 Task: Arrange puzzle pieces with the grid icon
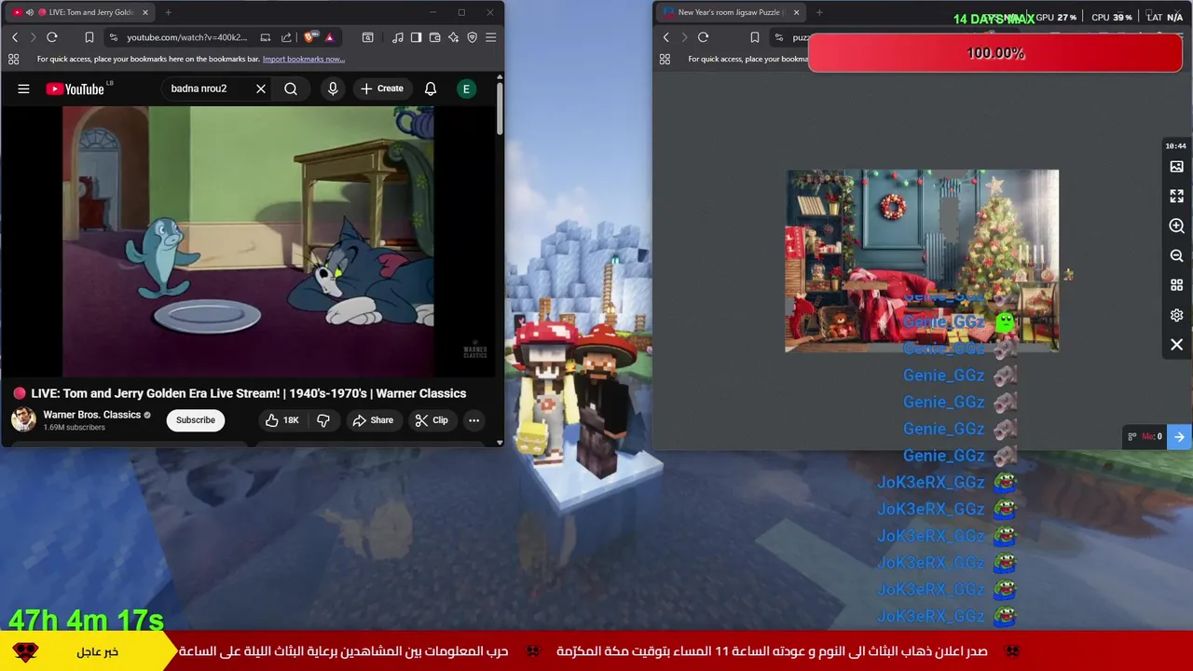[x=1177, y=285]
